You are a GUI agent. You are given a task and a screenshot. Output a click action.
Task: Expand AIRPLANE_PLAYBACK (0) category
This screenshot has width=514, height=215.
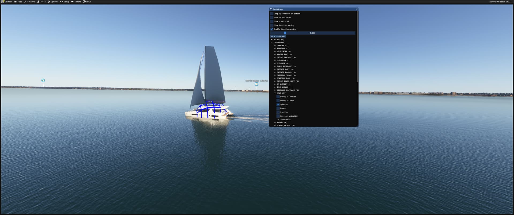275,90
